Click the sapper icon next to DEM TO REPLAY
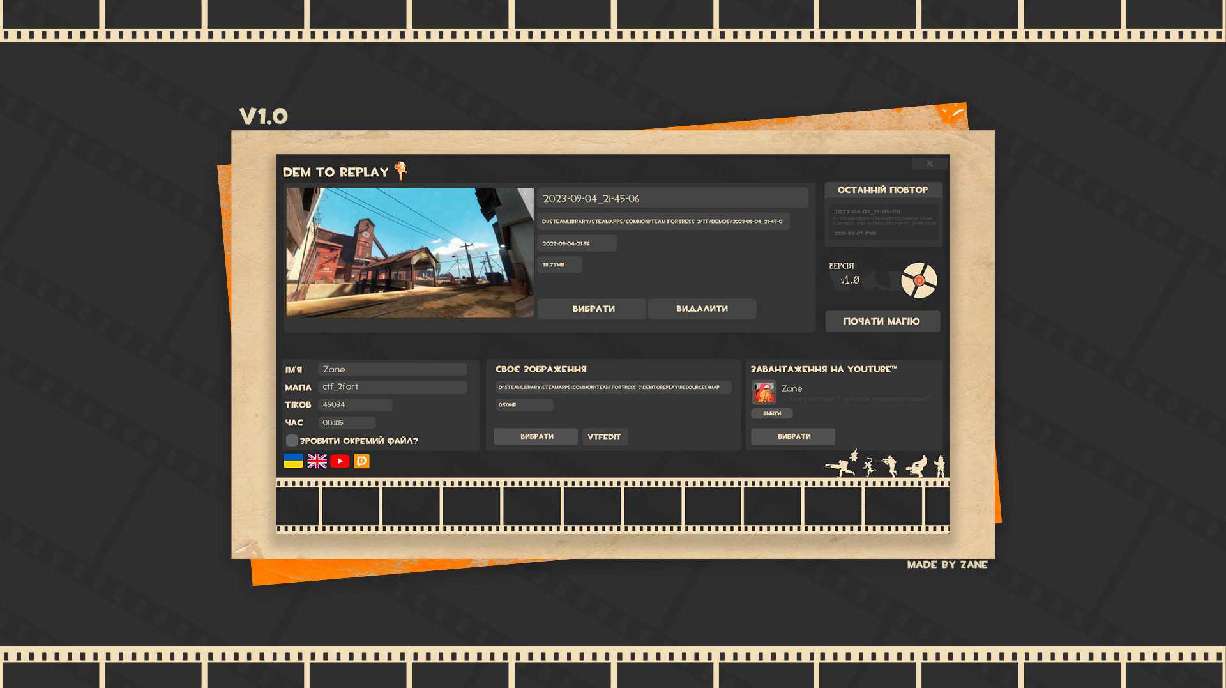This screenshot has height=688, width=1226. tap(401, 171)
